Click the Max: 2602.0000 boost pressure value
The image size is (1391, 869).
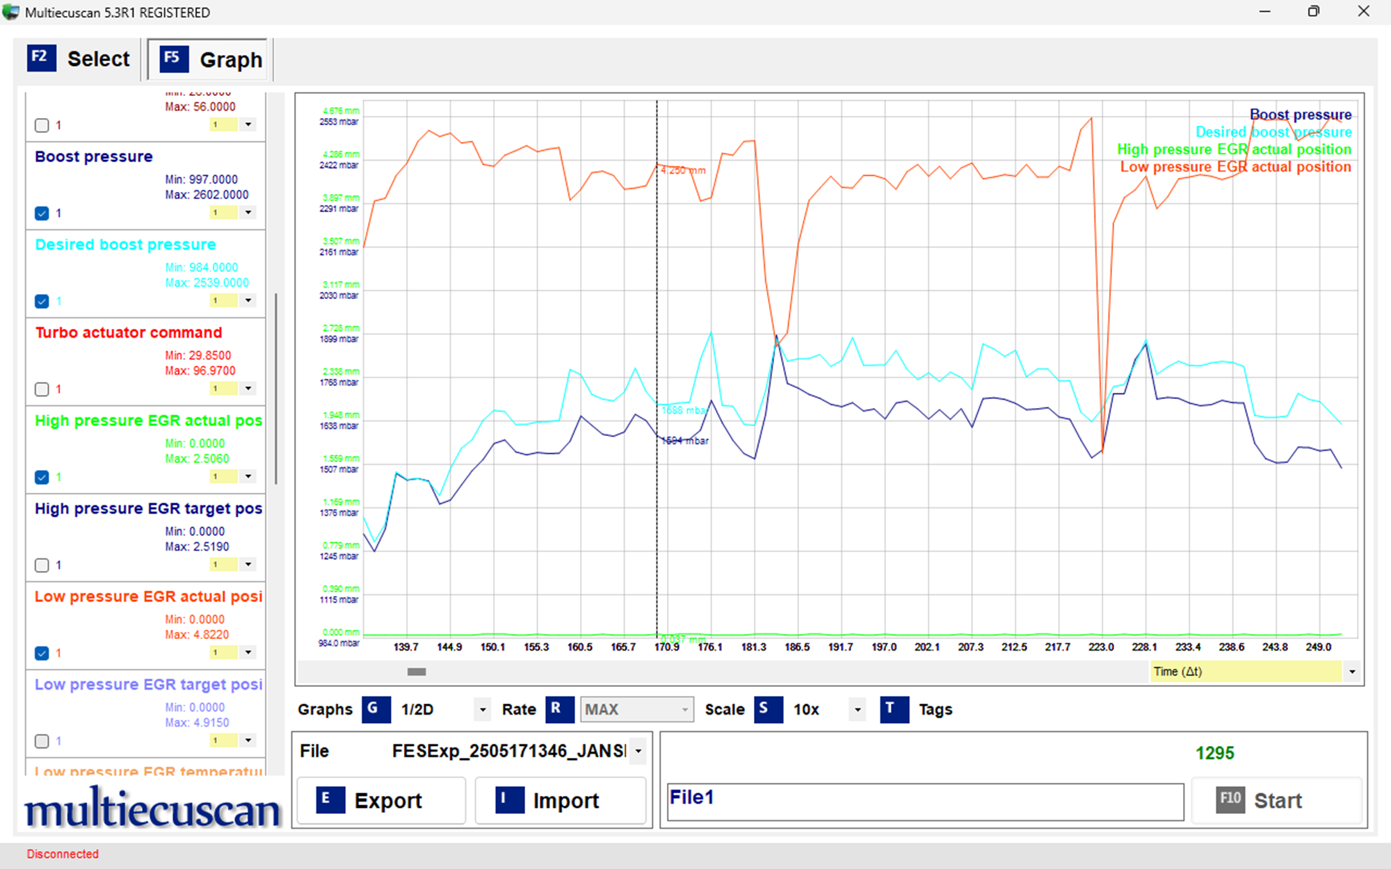click(207, 195)
